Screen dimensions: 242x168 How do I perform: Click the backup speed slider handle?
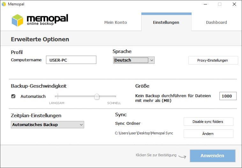[x=97, y=97]
